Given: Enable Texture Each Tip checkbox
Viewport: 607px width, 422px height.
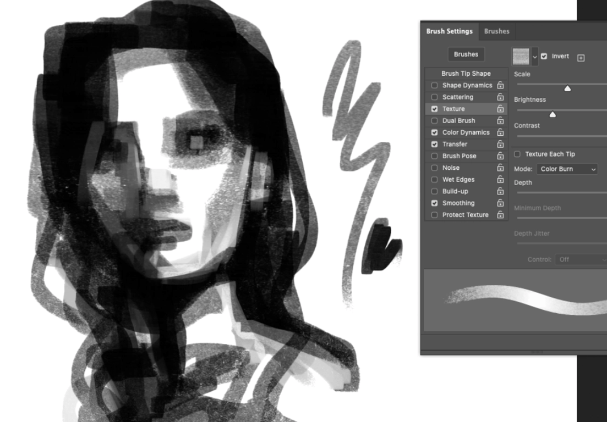Looking at the screenshot, I should [517, 154].
